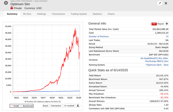Viewport: 173px width, 112px height.
Task: Download the chart using the download icon
Action: [x=78, y=106]
